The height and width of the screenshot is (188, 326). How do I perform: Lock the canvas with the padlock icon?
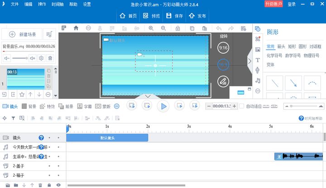tap(178, 28)
